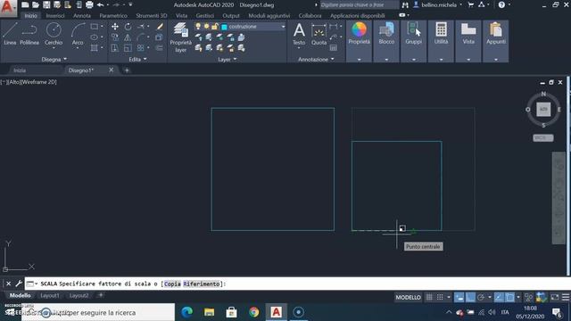Click the Quota dimension tool
Viewport: 571px width, 321px height.
pyautogui.click(x=319, y=34)
